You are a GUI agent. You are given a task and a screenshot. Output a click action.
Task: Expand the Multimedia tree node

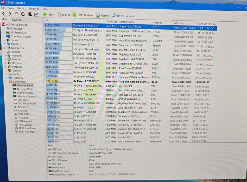pos(5,48)
